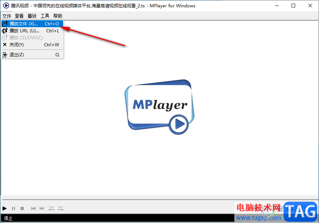319x223 pixels.
Task: Click the play button
Action: (4, 208)
